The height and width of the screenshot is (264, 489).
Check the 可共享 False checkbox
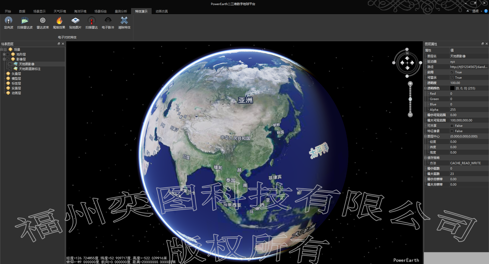452,126
